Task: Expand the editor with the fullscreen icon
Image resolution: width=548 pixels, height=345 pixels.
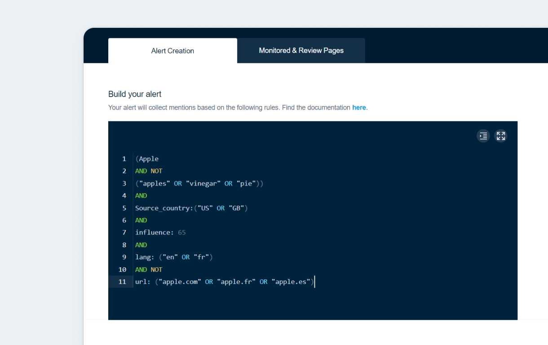Action: 501,136
